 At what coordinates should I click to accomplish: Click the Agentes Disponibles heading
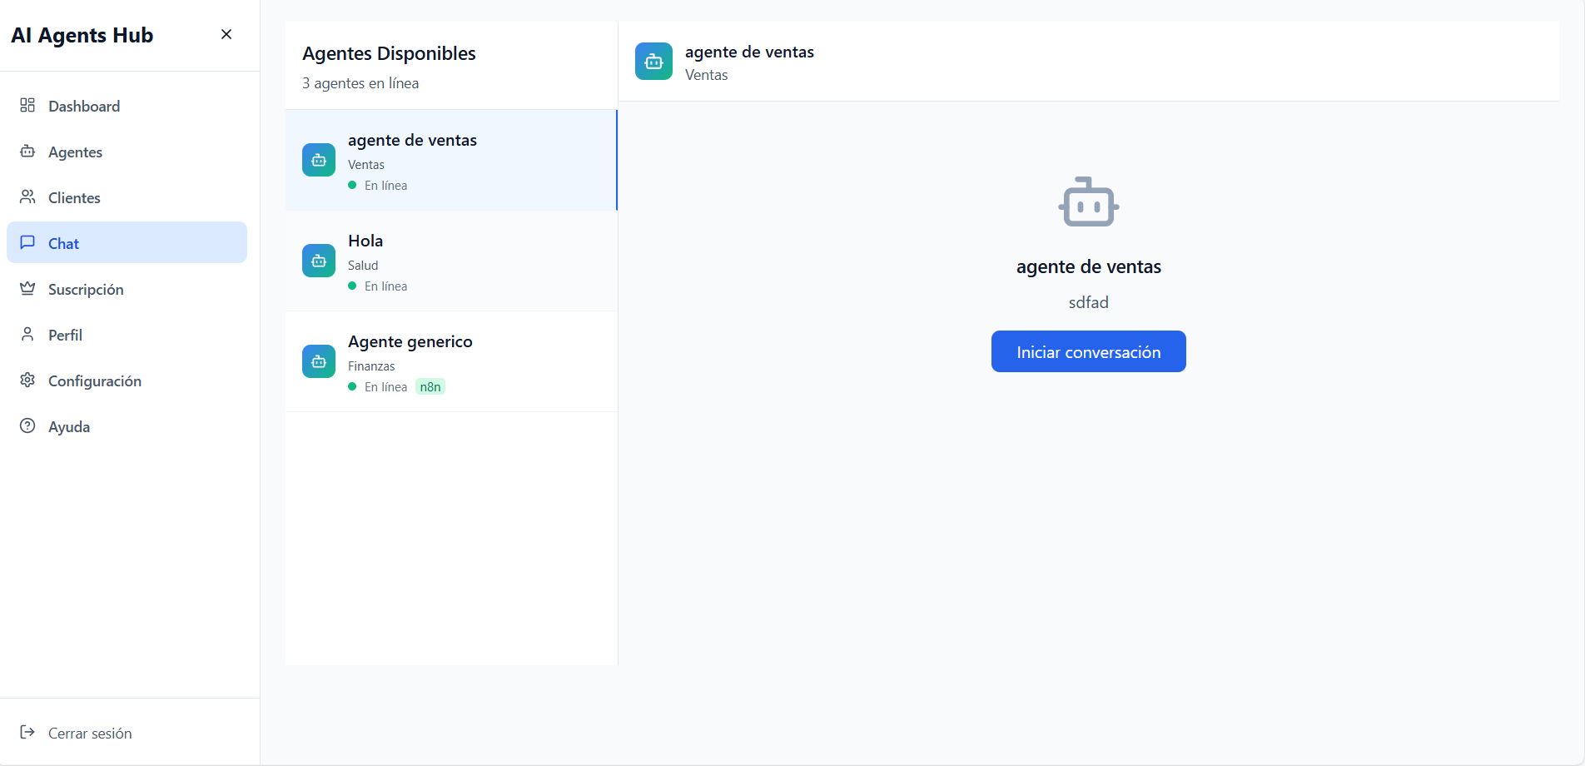coord(389,53)
